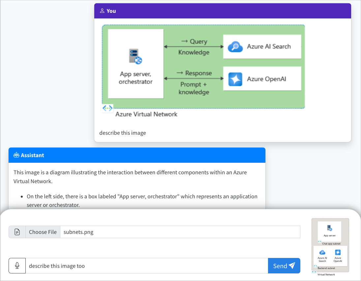
Task: Activate the microphone voice input button
Action: (x=17, y=266)
